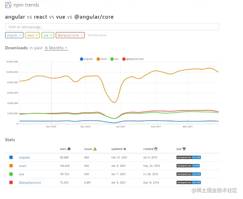Click the green vue color swatch
243x199 pixels.
[x=11, y=174]
